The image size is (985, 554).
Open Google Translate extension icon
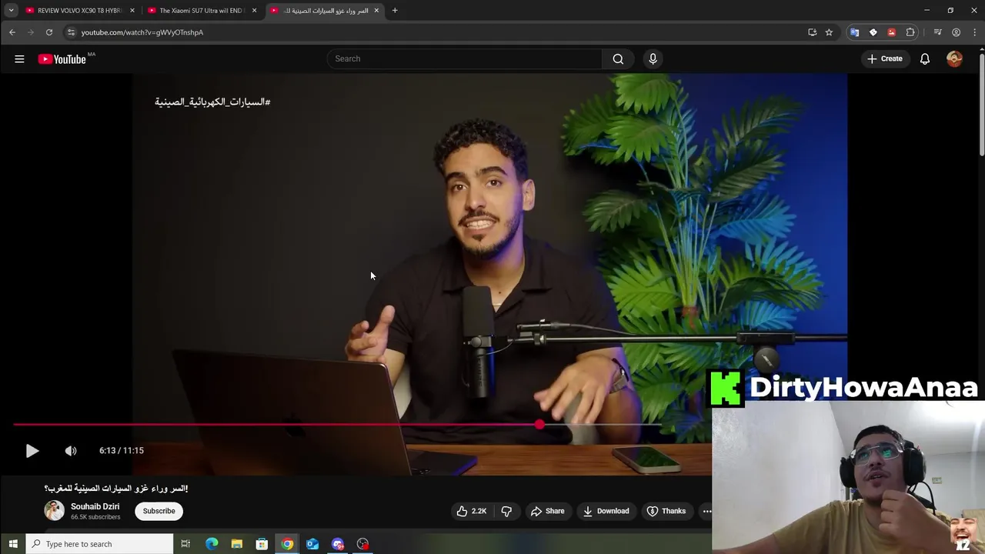pyautogui.click(x=854, y=32)
